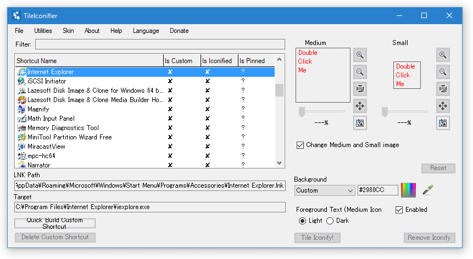Open the About menu
The image size is (473, 259).
click(92, 31)
